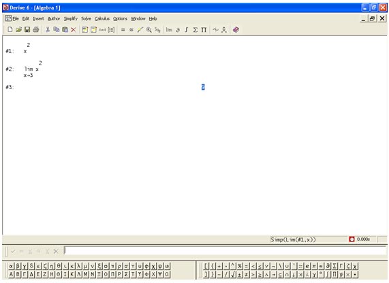This screenshot has height=283, width=389.
Task: Click the expression entry input line
Action: click(x=225, y=250)
